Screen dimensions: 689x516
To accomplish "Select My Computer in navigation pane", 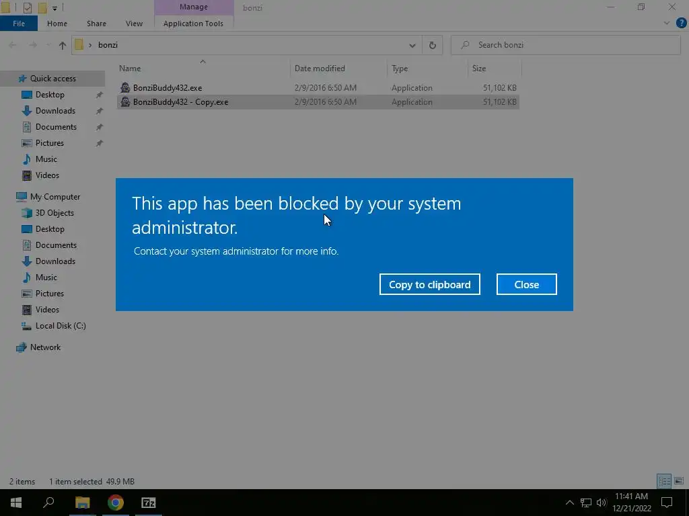I will tap(55, 197).
